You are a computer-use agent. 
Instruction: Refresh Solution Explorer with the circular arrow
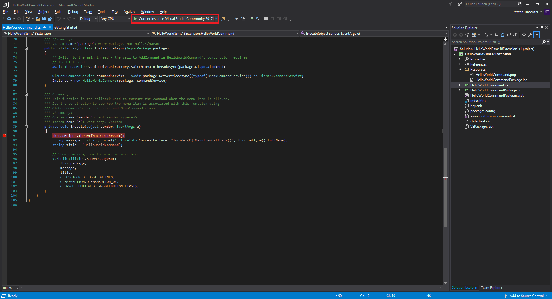503,35
